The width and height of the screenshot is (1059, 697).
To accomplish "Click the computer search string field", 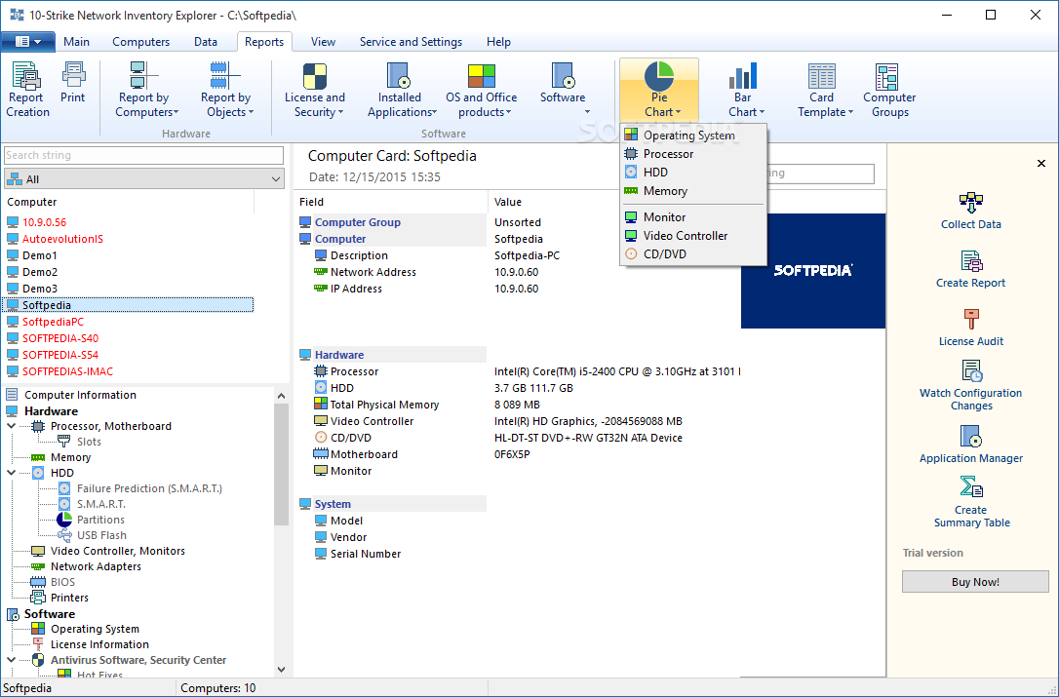I will [x=144, y=155].
